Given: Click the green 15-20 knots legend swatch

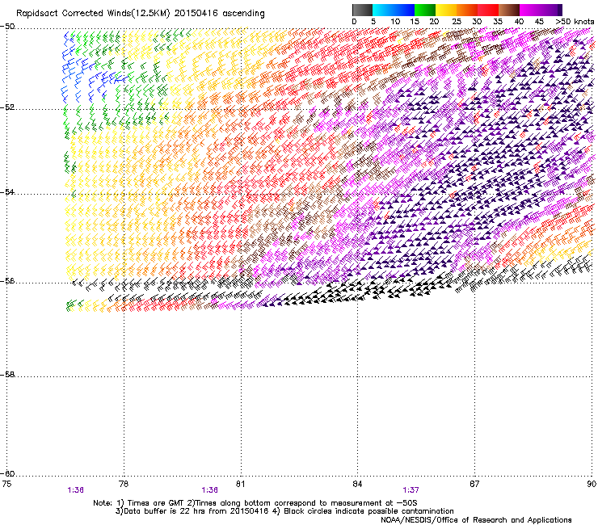Looking at the screenshot, I should click(x=425, y=10).
